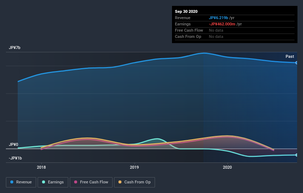Click the JP¥7b y-axis label
Image resolution: width=303 pixels, height=193 pixels.
tap(14, 48)
